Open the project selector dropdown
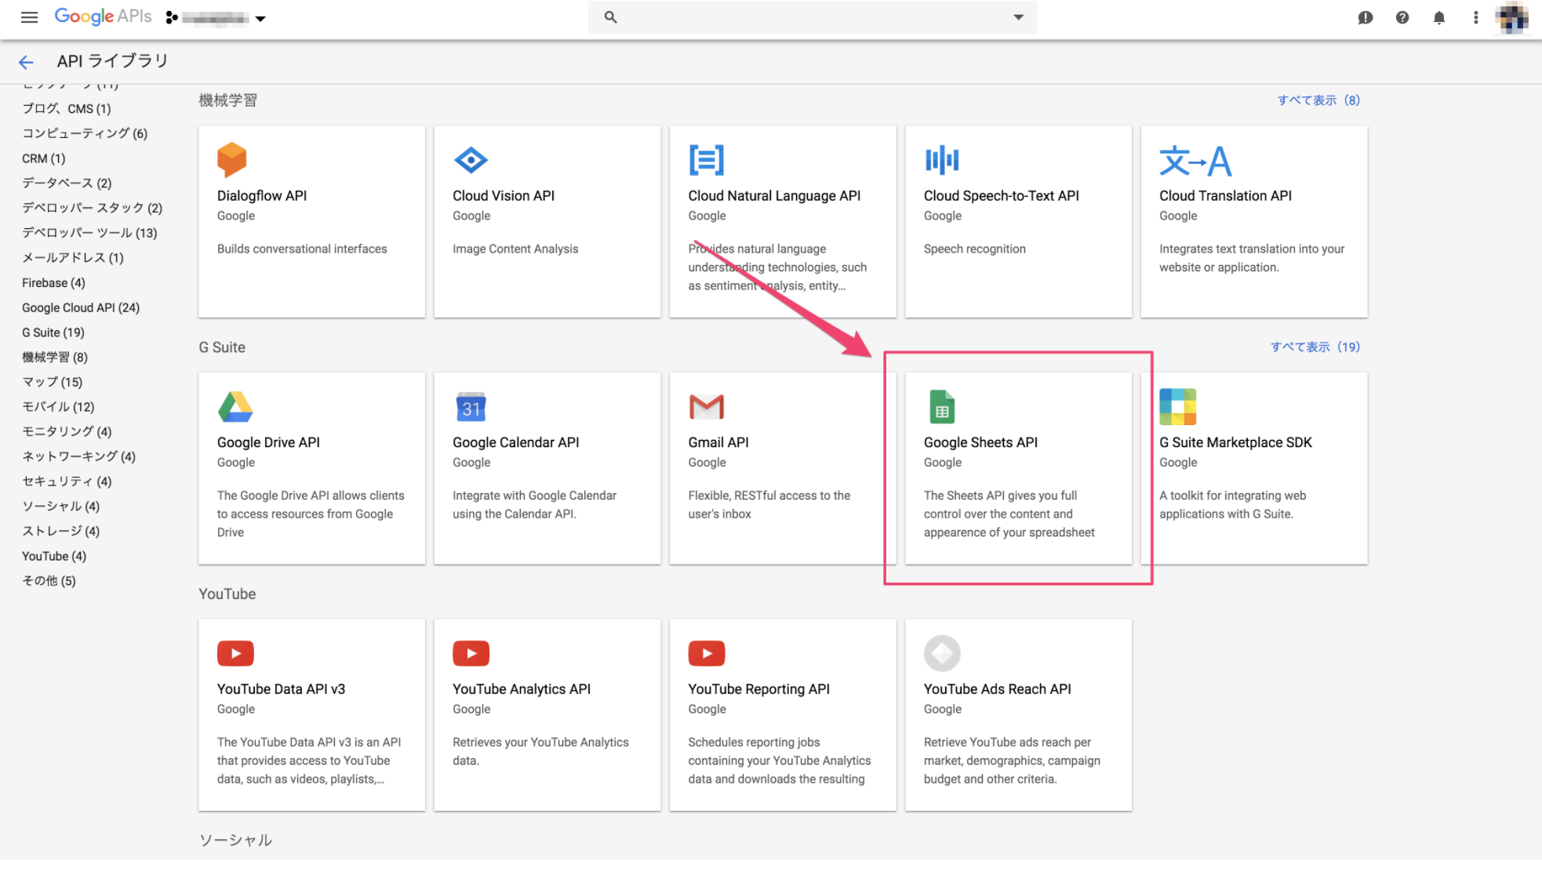The image size is (1542, 869). pos(216,18)
